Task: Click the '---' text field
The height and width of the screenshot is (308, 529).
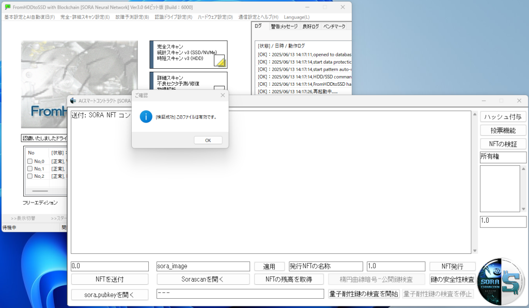Action: (x=240, y=294)
